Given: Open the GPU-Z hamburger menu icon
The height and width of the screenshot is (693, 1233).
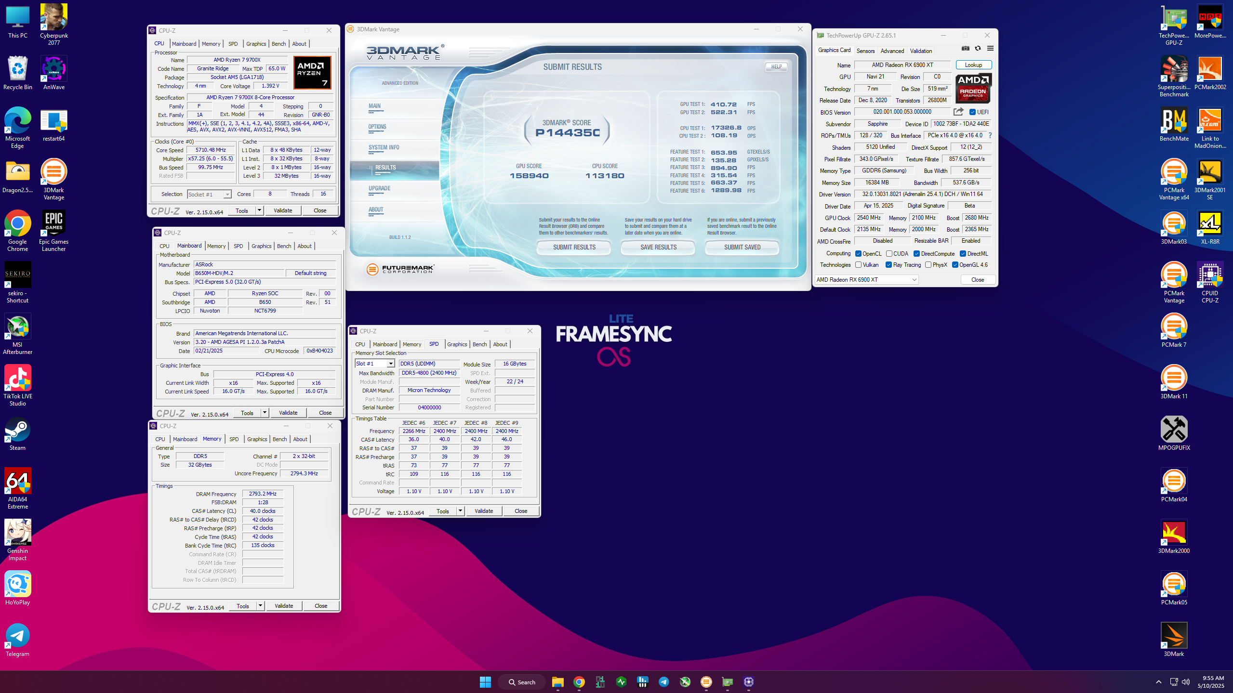Looking at the screenshot, I should [x=990, y=48].
